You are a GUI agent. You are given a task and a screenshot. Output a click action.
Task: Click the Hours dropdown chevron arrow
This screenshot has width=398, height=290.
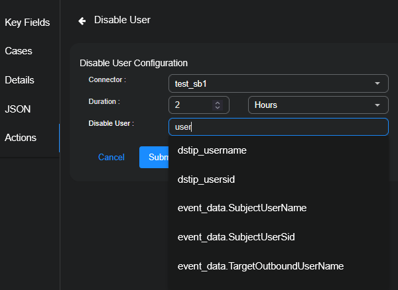[377, 105]
